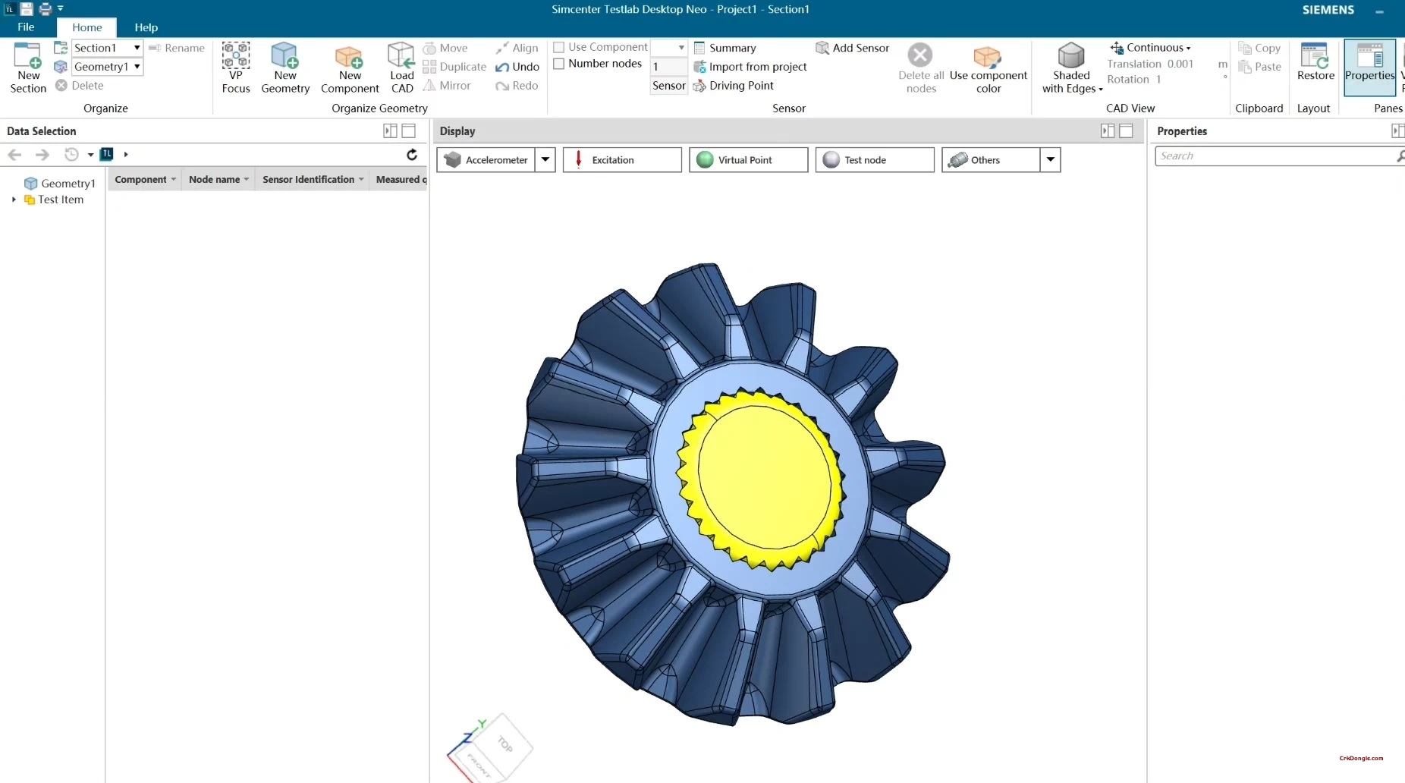Click the Properties search field
This screenshot has width=1405, height=783.
tap(1275, 156)
